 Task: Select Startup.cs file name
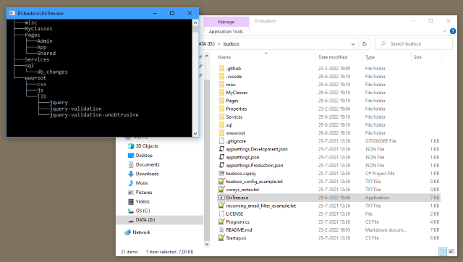(237, 238)
